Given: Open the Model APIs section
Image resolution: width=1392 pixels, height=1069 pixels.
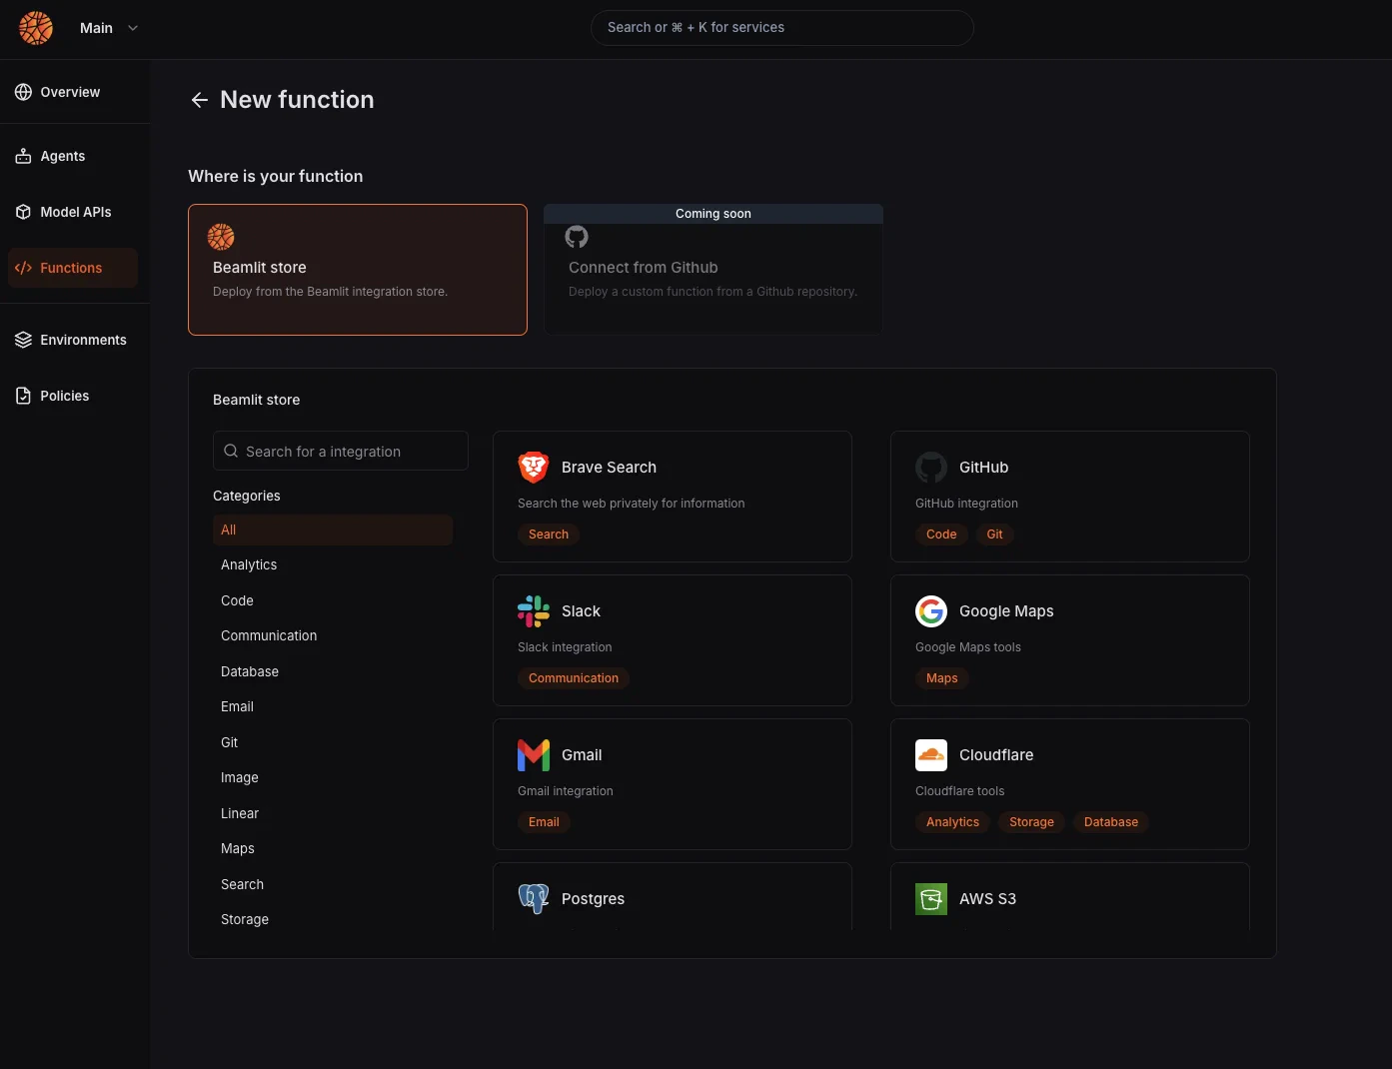Looking at the screenshot, I should tap(75, 212).
